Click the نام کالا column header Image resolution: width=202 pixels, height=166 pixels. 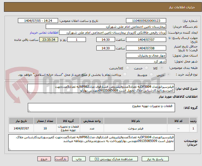[x=136, y=121]
